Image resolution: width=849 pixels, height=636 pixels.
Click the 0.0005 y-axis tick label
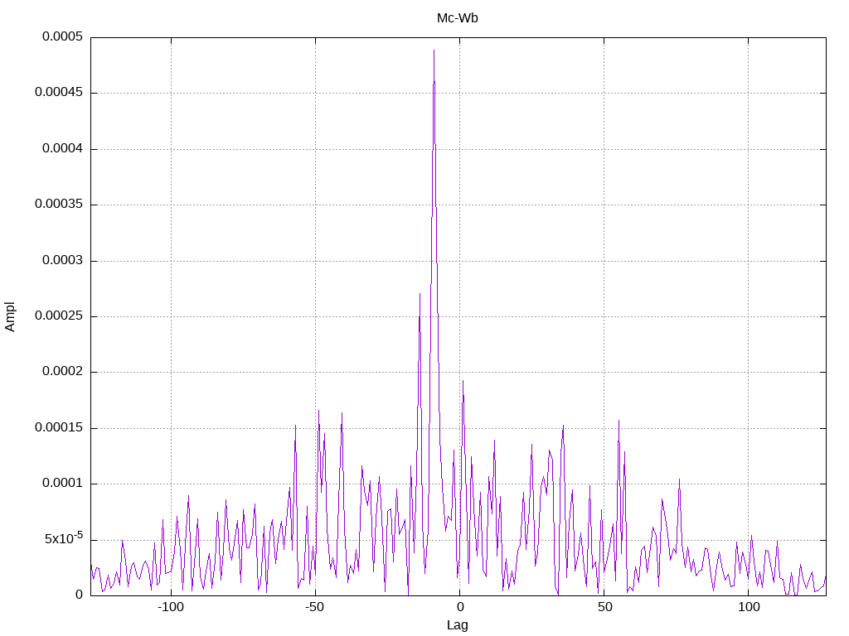(62, 36)
